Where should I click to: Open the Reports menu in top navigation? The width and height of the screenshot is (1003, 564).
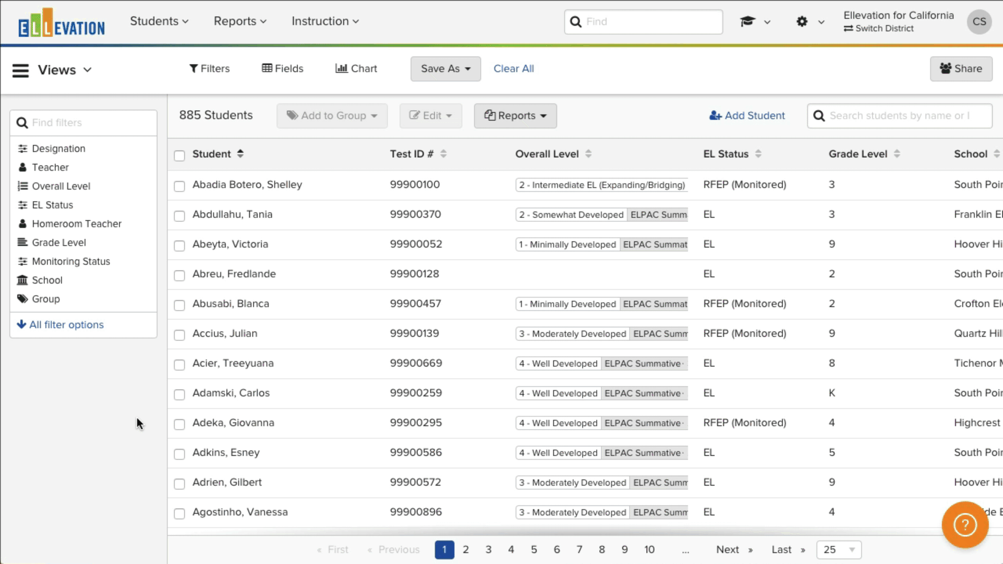pyautogui.click(x=240, y=21)
